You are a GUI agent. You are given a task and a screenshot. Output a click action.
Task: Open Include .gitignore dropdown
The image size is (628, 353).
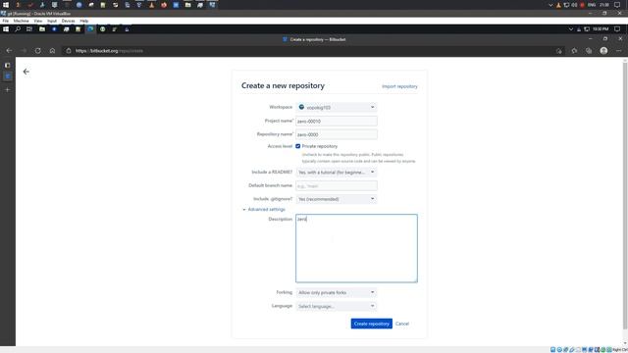click(336, 199)
